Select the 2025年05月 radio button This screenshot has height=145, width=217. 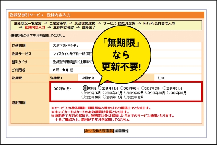point(83,93)
